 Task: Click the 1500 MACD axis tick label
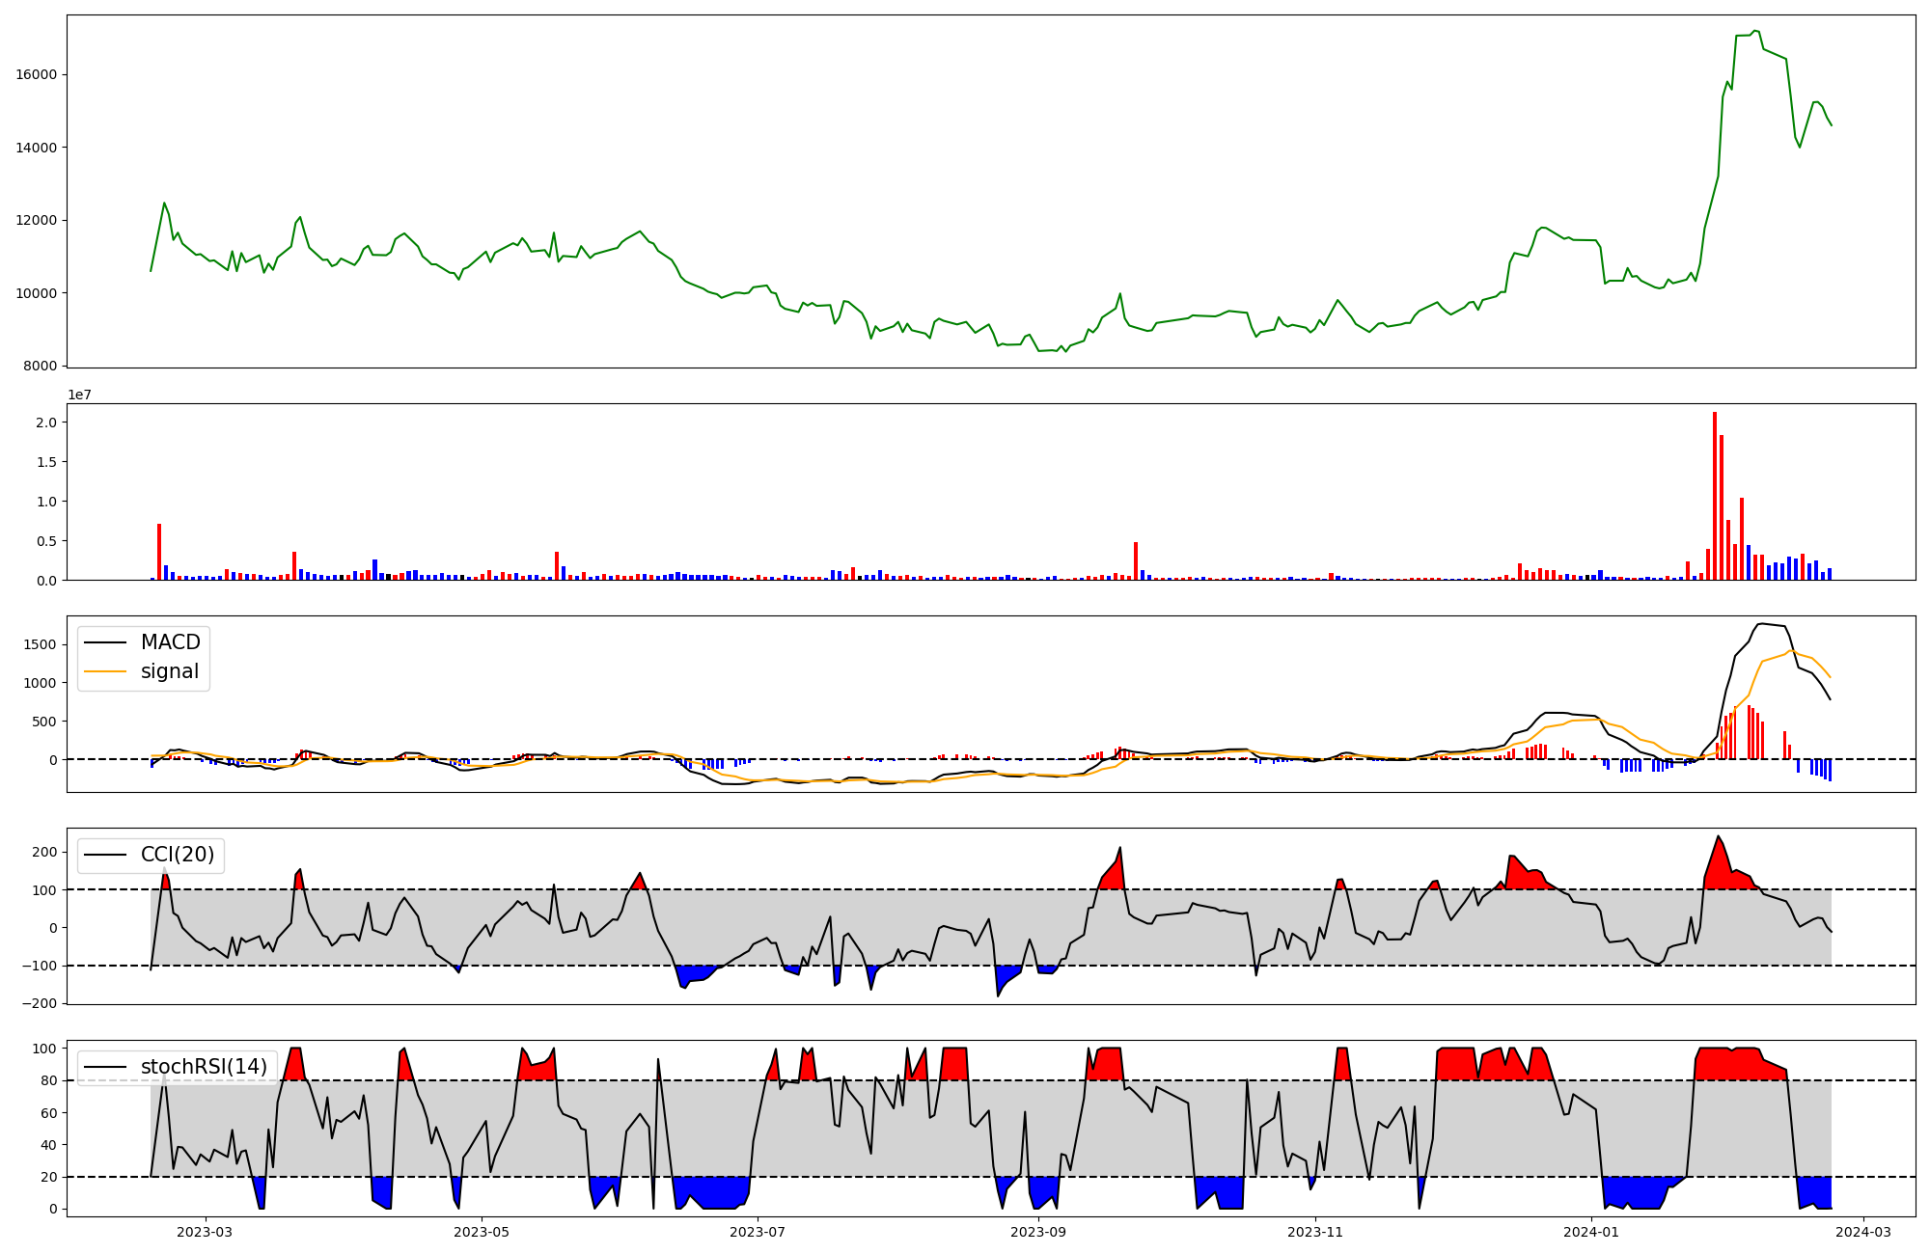[x=41, y=643]
